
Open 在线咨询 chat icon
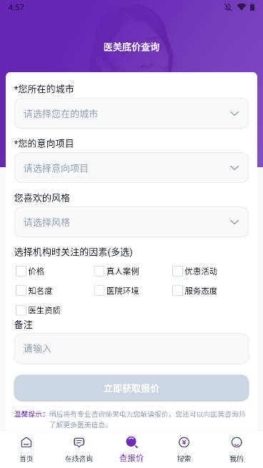[79, 442]
